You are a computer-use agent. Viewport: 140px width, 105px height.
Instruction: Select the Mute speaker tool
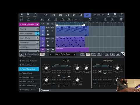coord(56,20)
